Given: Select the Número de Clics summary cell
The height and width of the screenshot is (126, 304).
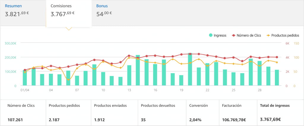Looking at the screenshot, I should click(23, 113).
